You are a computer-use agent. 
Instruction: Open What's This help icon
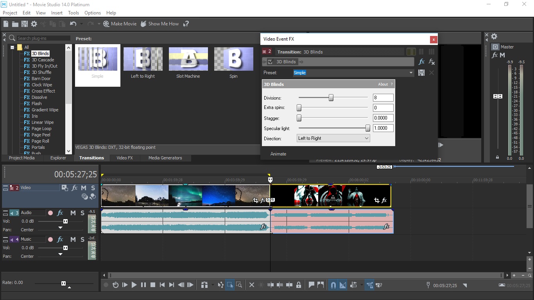click(x=186, y=24)
